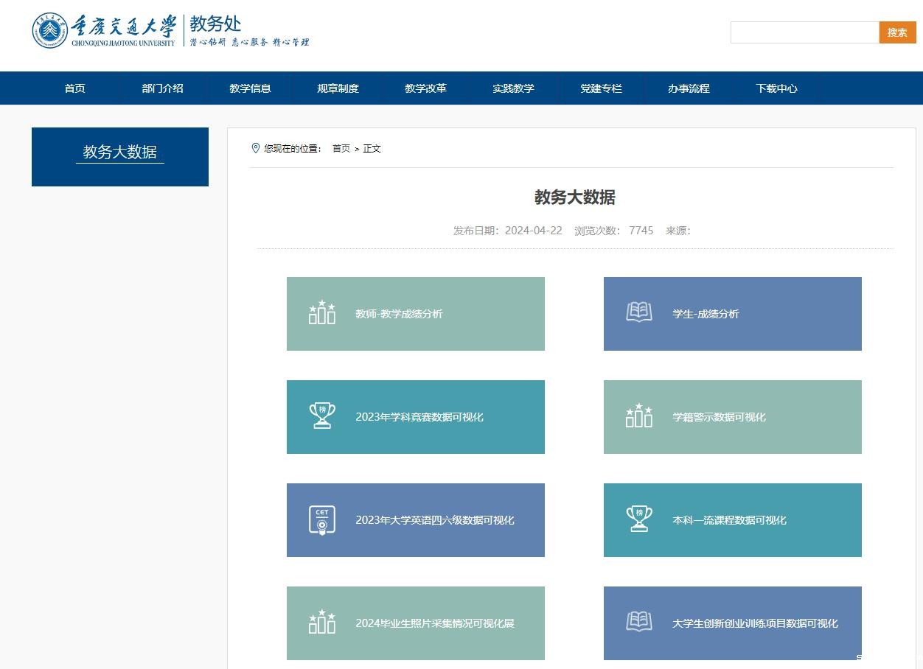Click book icon beside 大学生创新创业训练项目
923x669 pixels.
(639, 622)
